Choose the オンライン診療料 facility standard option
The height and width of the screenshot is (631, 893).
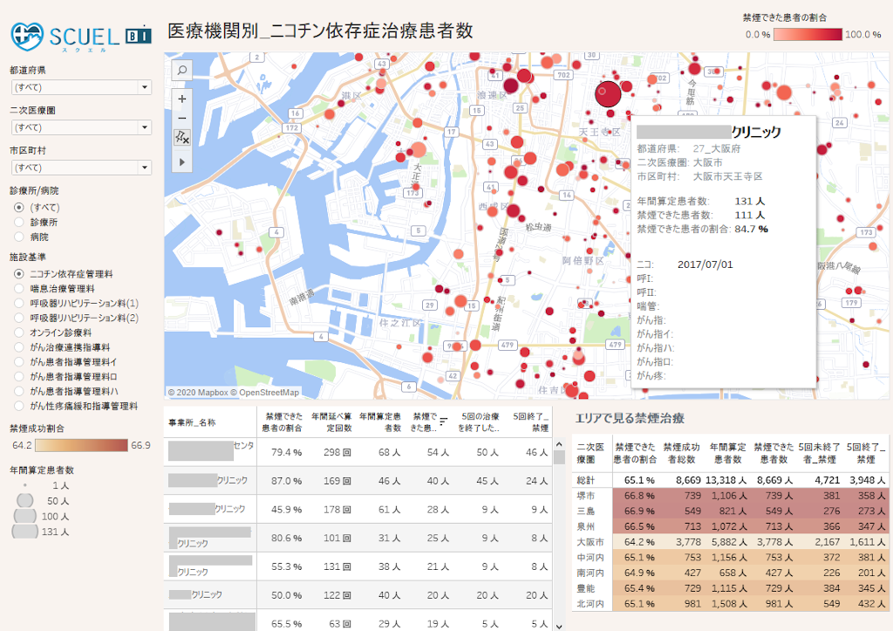[18, 333]
